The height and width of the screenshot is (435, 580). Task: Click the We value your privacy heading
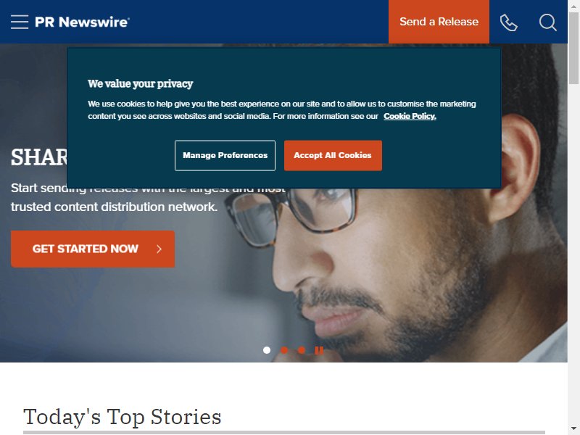point(140,83)
